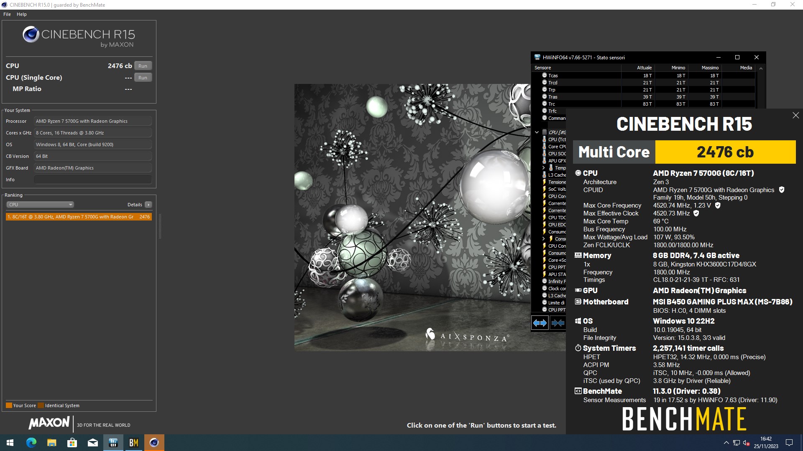This screenshot has width=803, height=451.
Task: Show ranking Details with arrow button
Action: [x=148, y=205]
